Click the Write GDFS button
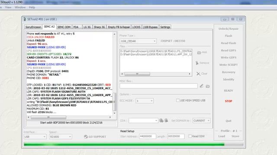This screenshot has width=277, height=155. tap(229, 57)
